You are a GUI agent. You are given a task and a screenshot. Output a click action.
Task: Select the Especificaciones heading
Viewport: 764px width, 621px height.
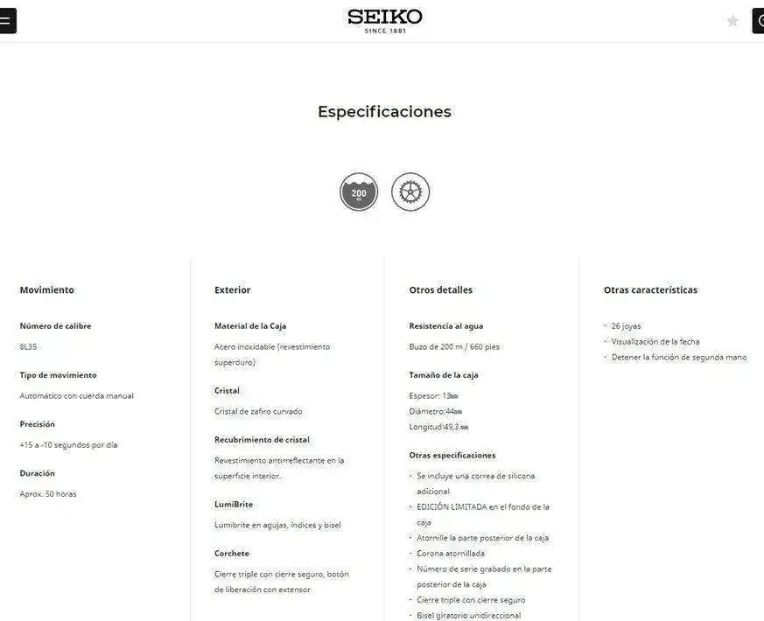click(384, 112)
